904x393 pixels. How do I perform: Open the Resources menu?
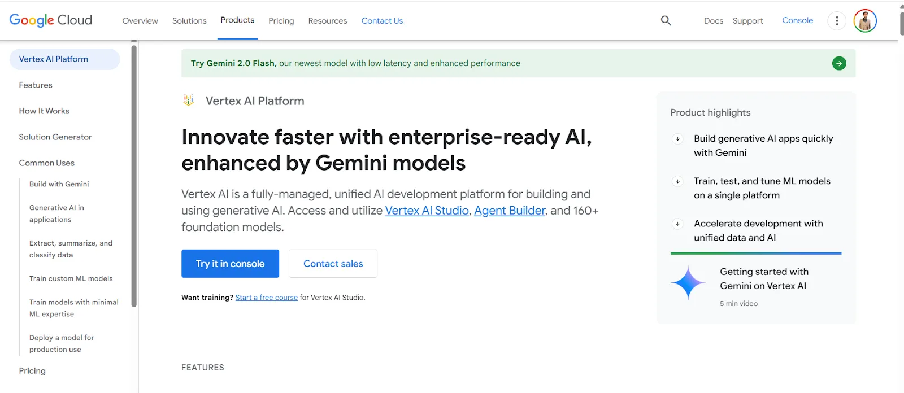click(x=328, y=21)
